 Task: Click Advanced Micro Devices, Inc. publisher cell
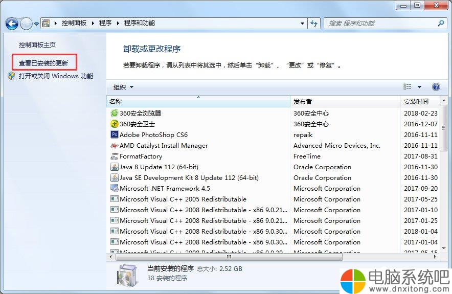click(x=337, y=146)
